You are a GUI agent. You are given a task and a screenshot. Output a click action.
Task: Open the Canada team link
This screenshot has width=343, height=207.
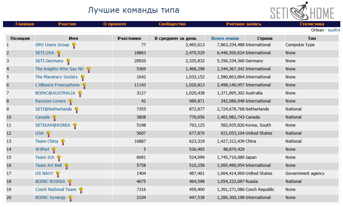coord(43,117)
